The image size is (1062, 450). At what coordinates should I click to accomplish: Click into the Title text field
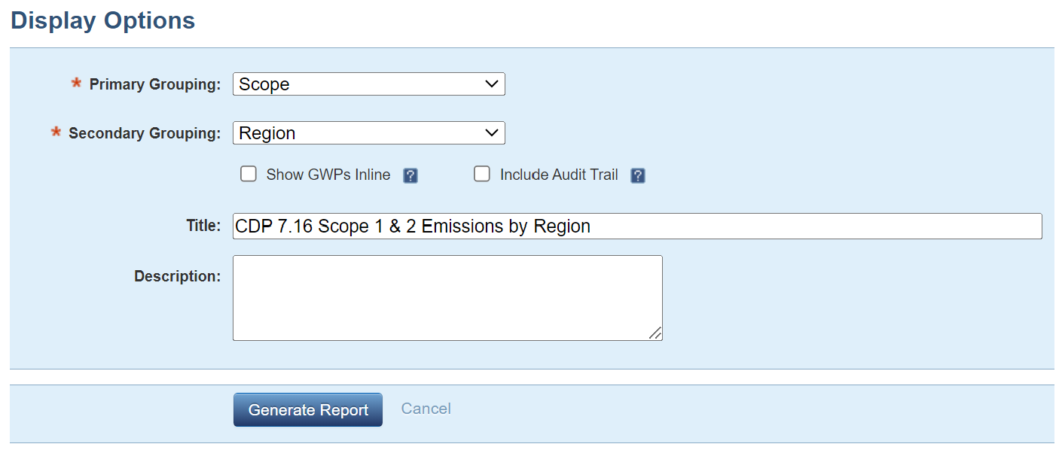pyautogui.click(x=637, y=226)
